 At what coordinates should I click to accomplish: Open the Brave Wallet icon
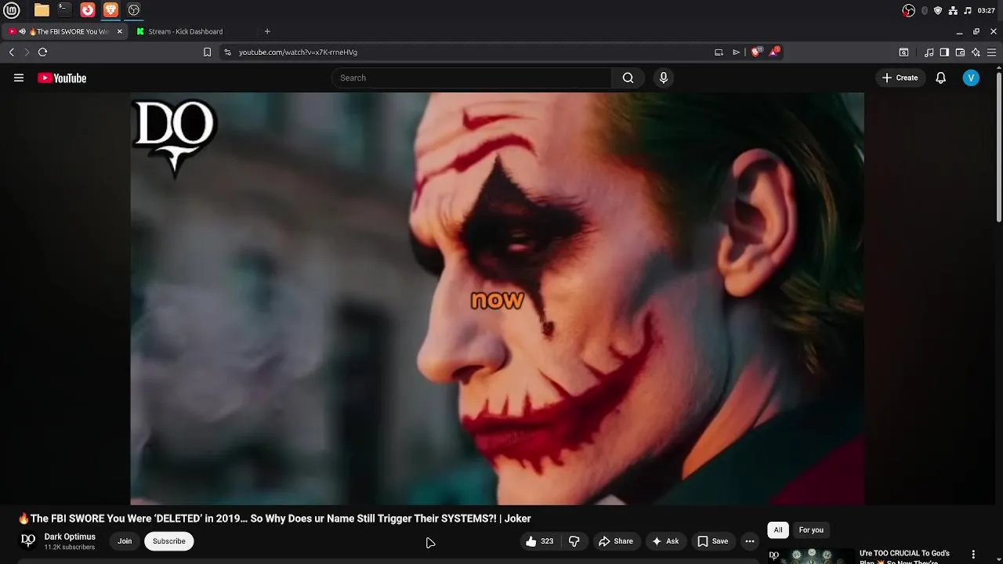click(x=960, y=52)
